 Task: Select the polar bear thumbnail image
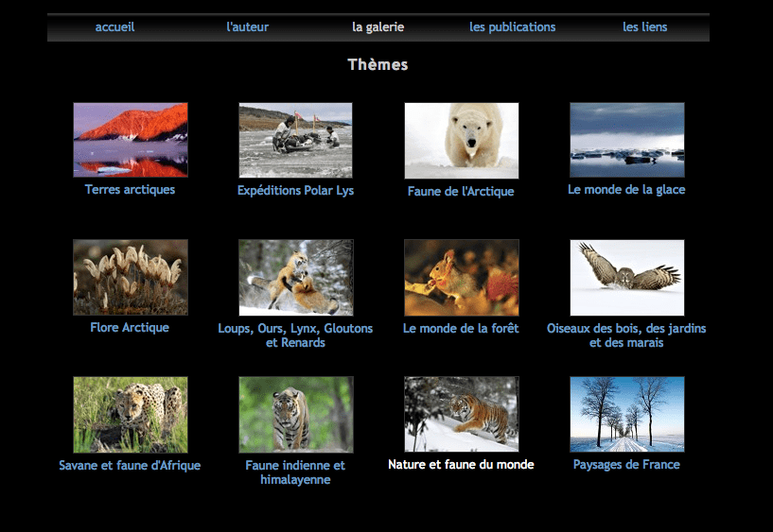coord(461,141)
